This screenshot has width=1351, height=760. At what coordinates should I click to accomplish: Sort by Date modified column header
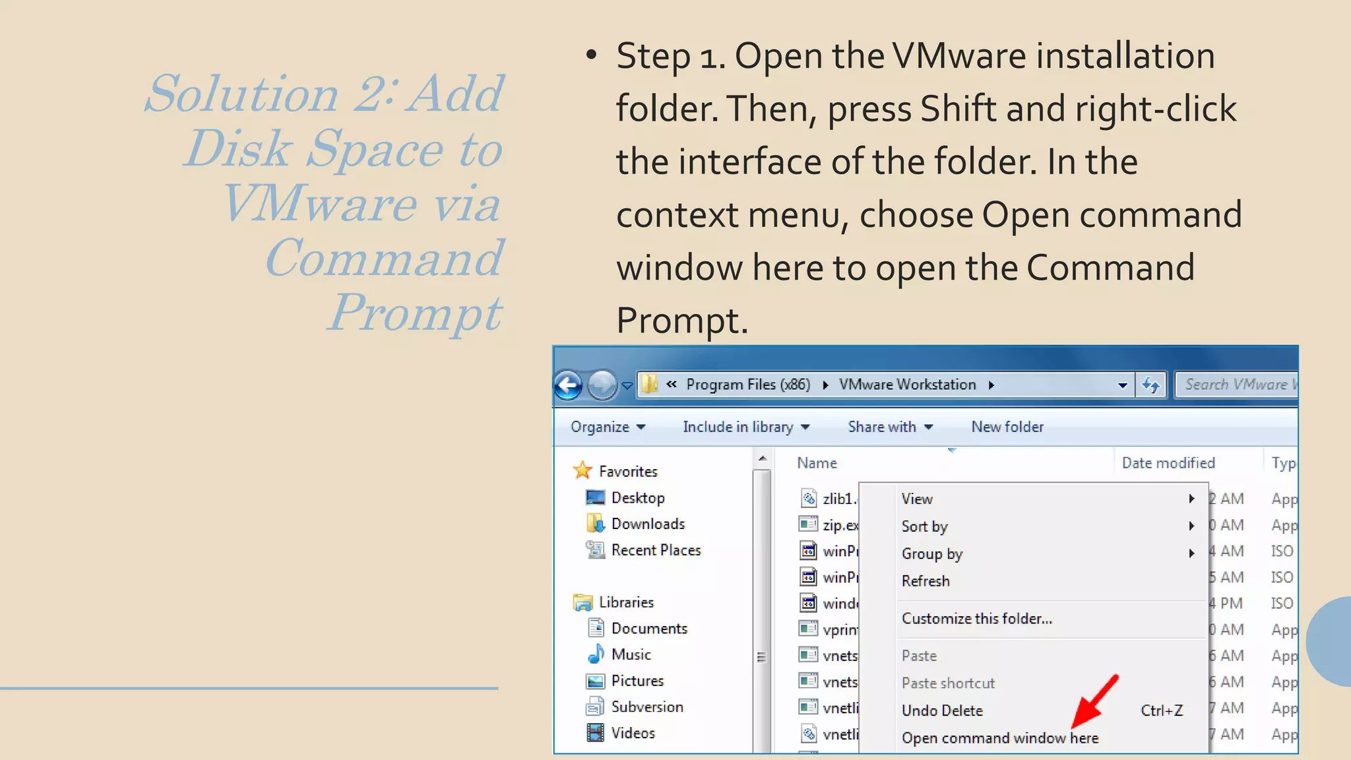click(1168, 463)
